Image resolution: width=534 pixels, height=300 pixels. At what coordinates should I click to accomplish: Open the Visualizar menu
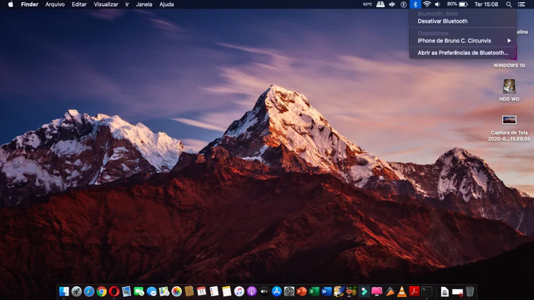pyautogui.click(x=106, y=4)
